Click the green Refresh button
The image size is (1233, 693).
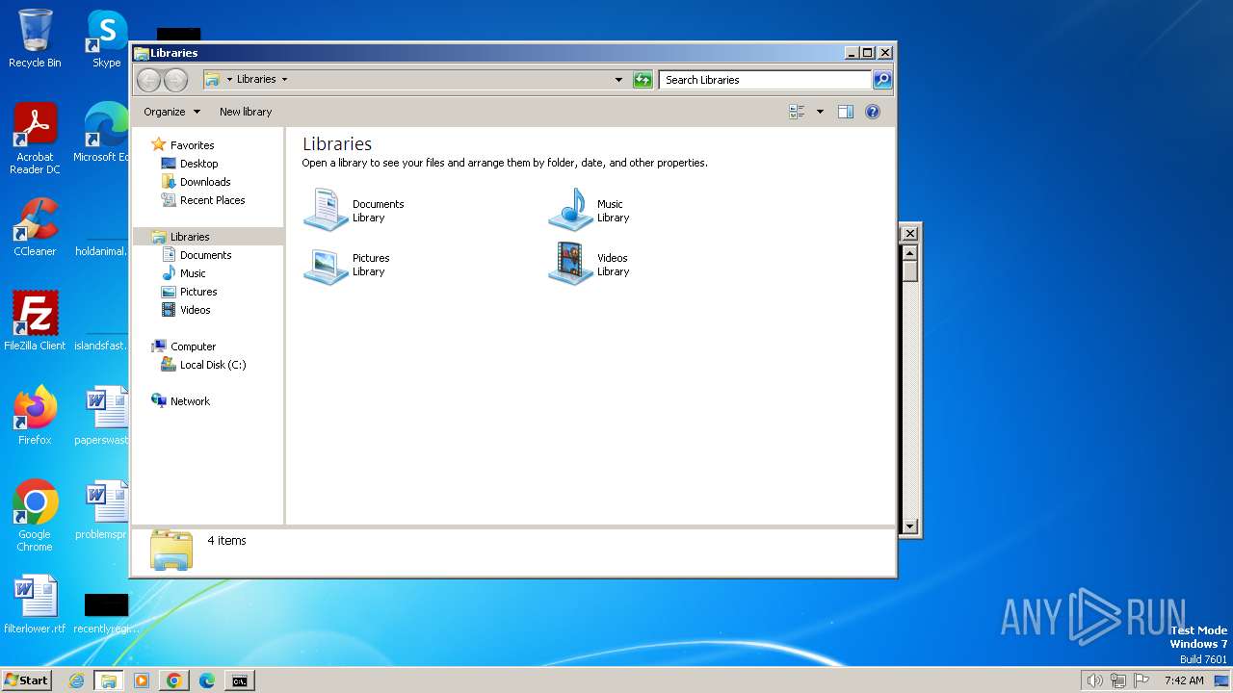coord(643,80)
